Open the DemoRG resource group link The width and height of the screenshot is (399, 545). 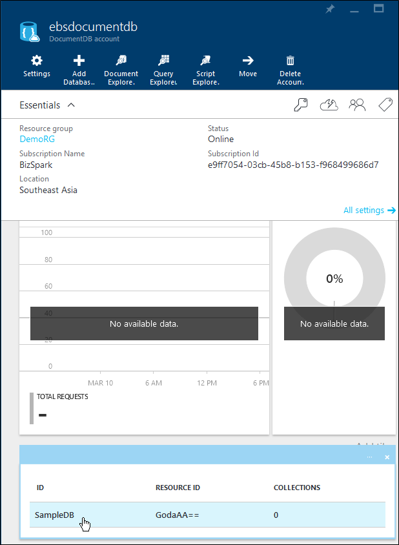pyautogui.click(x=37, y=139)
